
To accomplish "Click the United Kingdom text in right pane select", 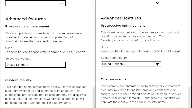I will (x=113, y=64).
